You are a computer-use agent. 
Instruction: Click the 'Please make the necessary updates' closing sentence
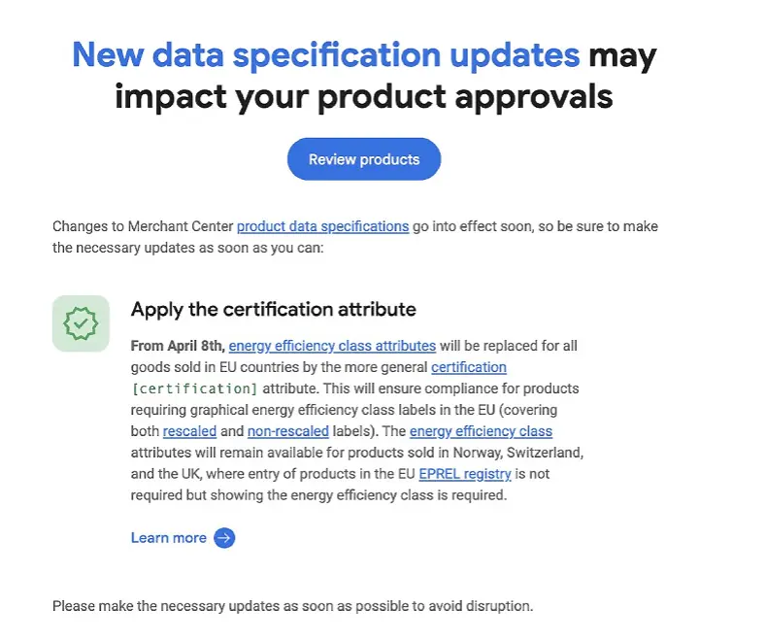[x=292, y=606]
